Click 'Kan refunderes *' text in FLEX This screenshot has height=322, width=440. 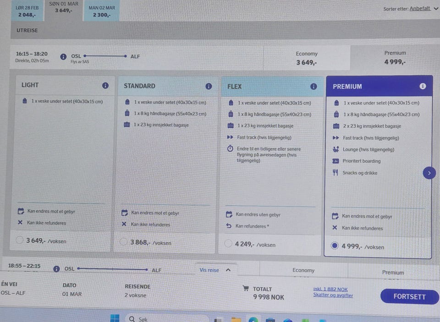click(x=252, y=226)
